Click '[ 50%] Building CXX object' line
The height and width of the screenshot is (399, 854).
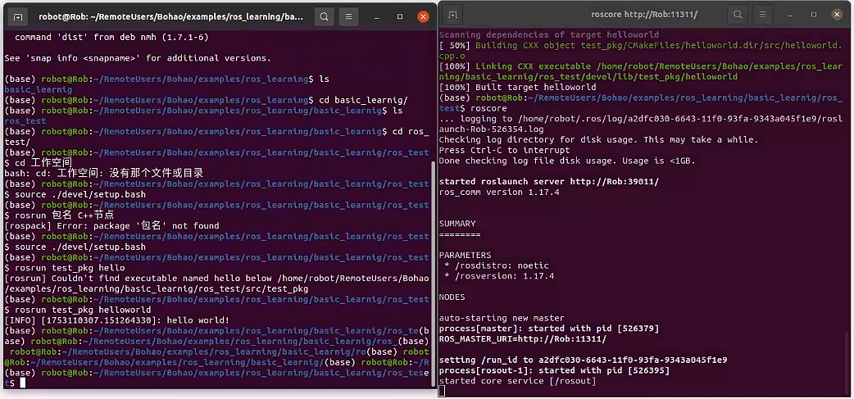[x=641, y=51]
